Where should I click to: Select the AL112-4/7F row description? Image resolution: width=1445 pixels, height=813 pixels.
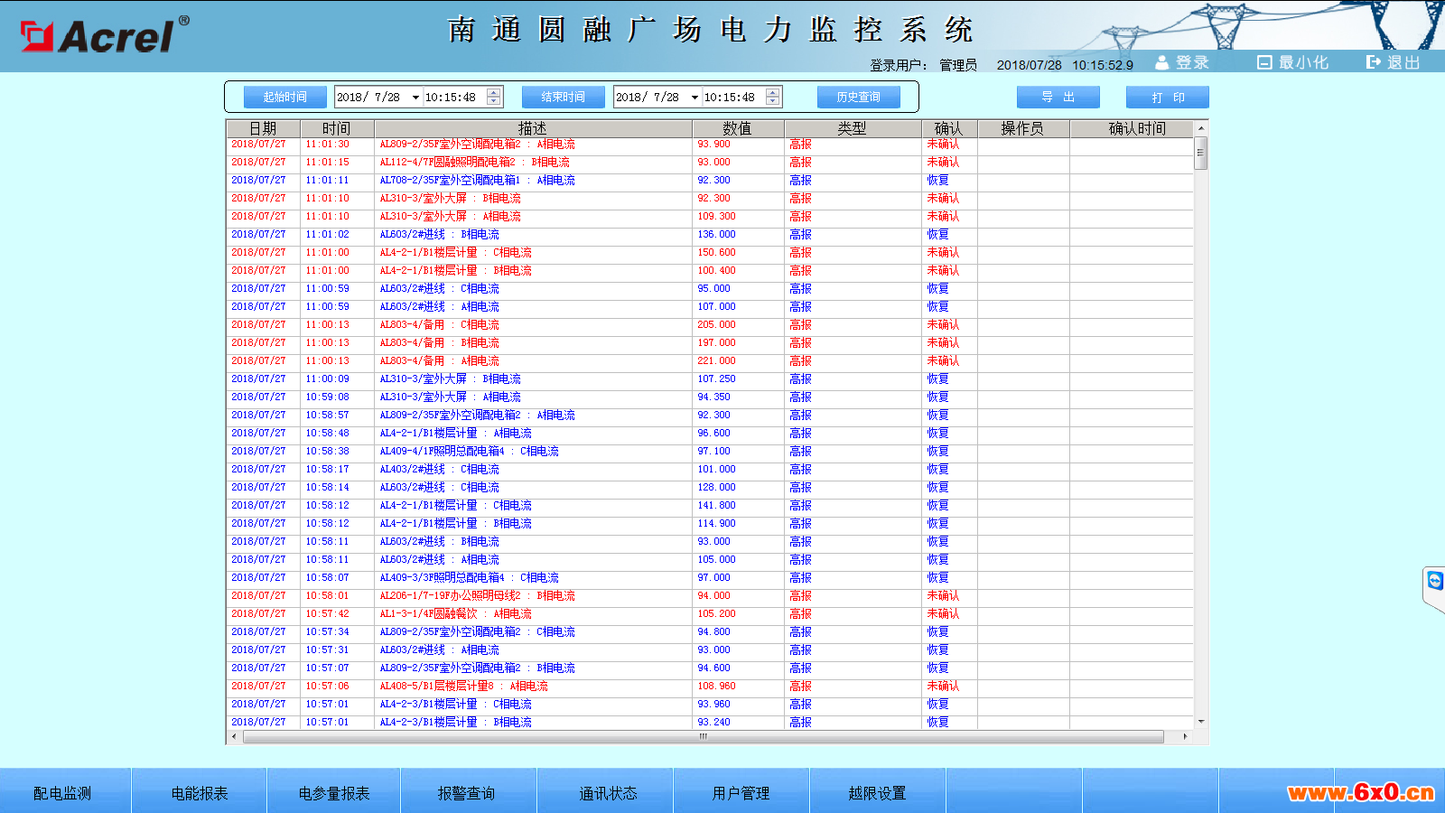(475, 163)
